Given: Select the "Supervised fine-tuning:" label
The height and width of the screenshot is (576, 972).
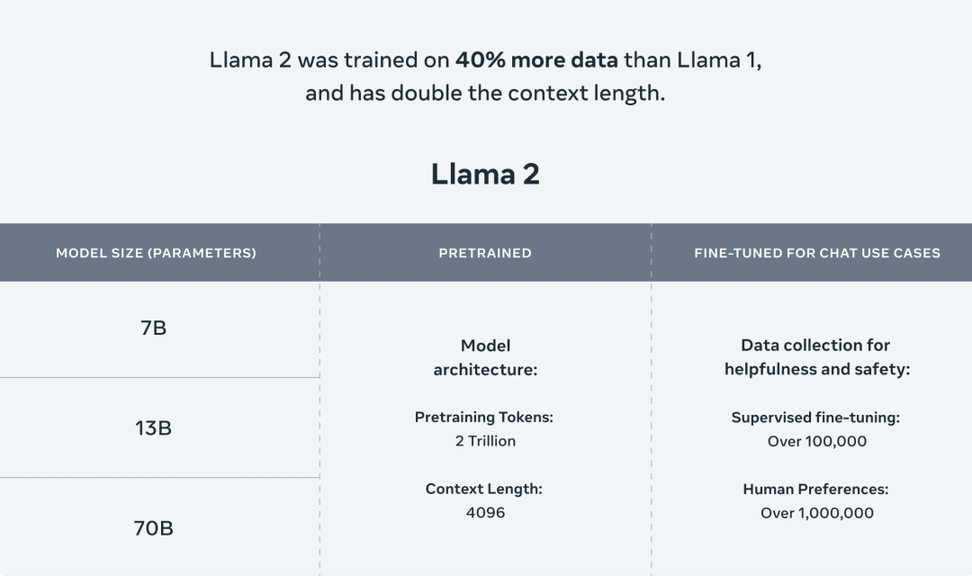Looking at the screenshot, I should coord(815,418).
